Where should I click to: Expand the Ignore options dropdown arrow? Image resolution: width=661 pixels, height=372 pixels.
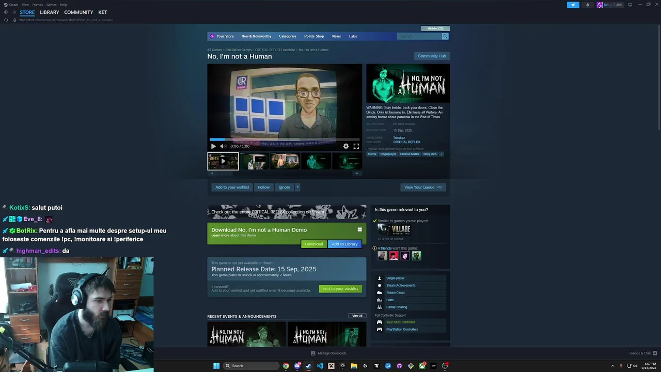pos(297,187)
